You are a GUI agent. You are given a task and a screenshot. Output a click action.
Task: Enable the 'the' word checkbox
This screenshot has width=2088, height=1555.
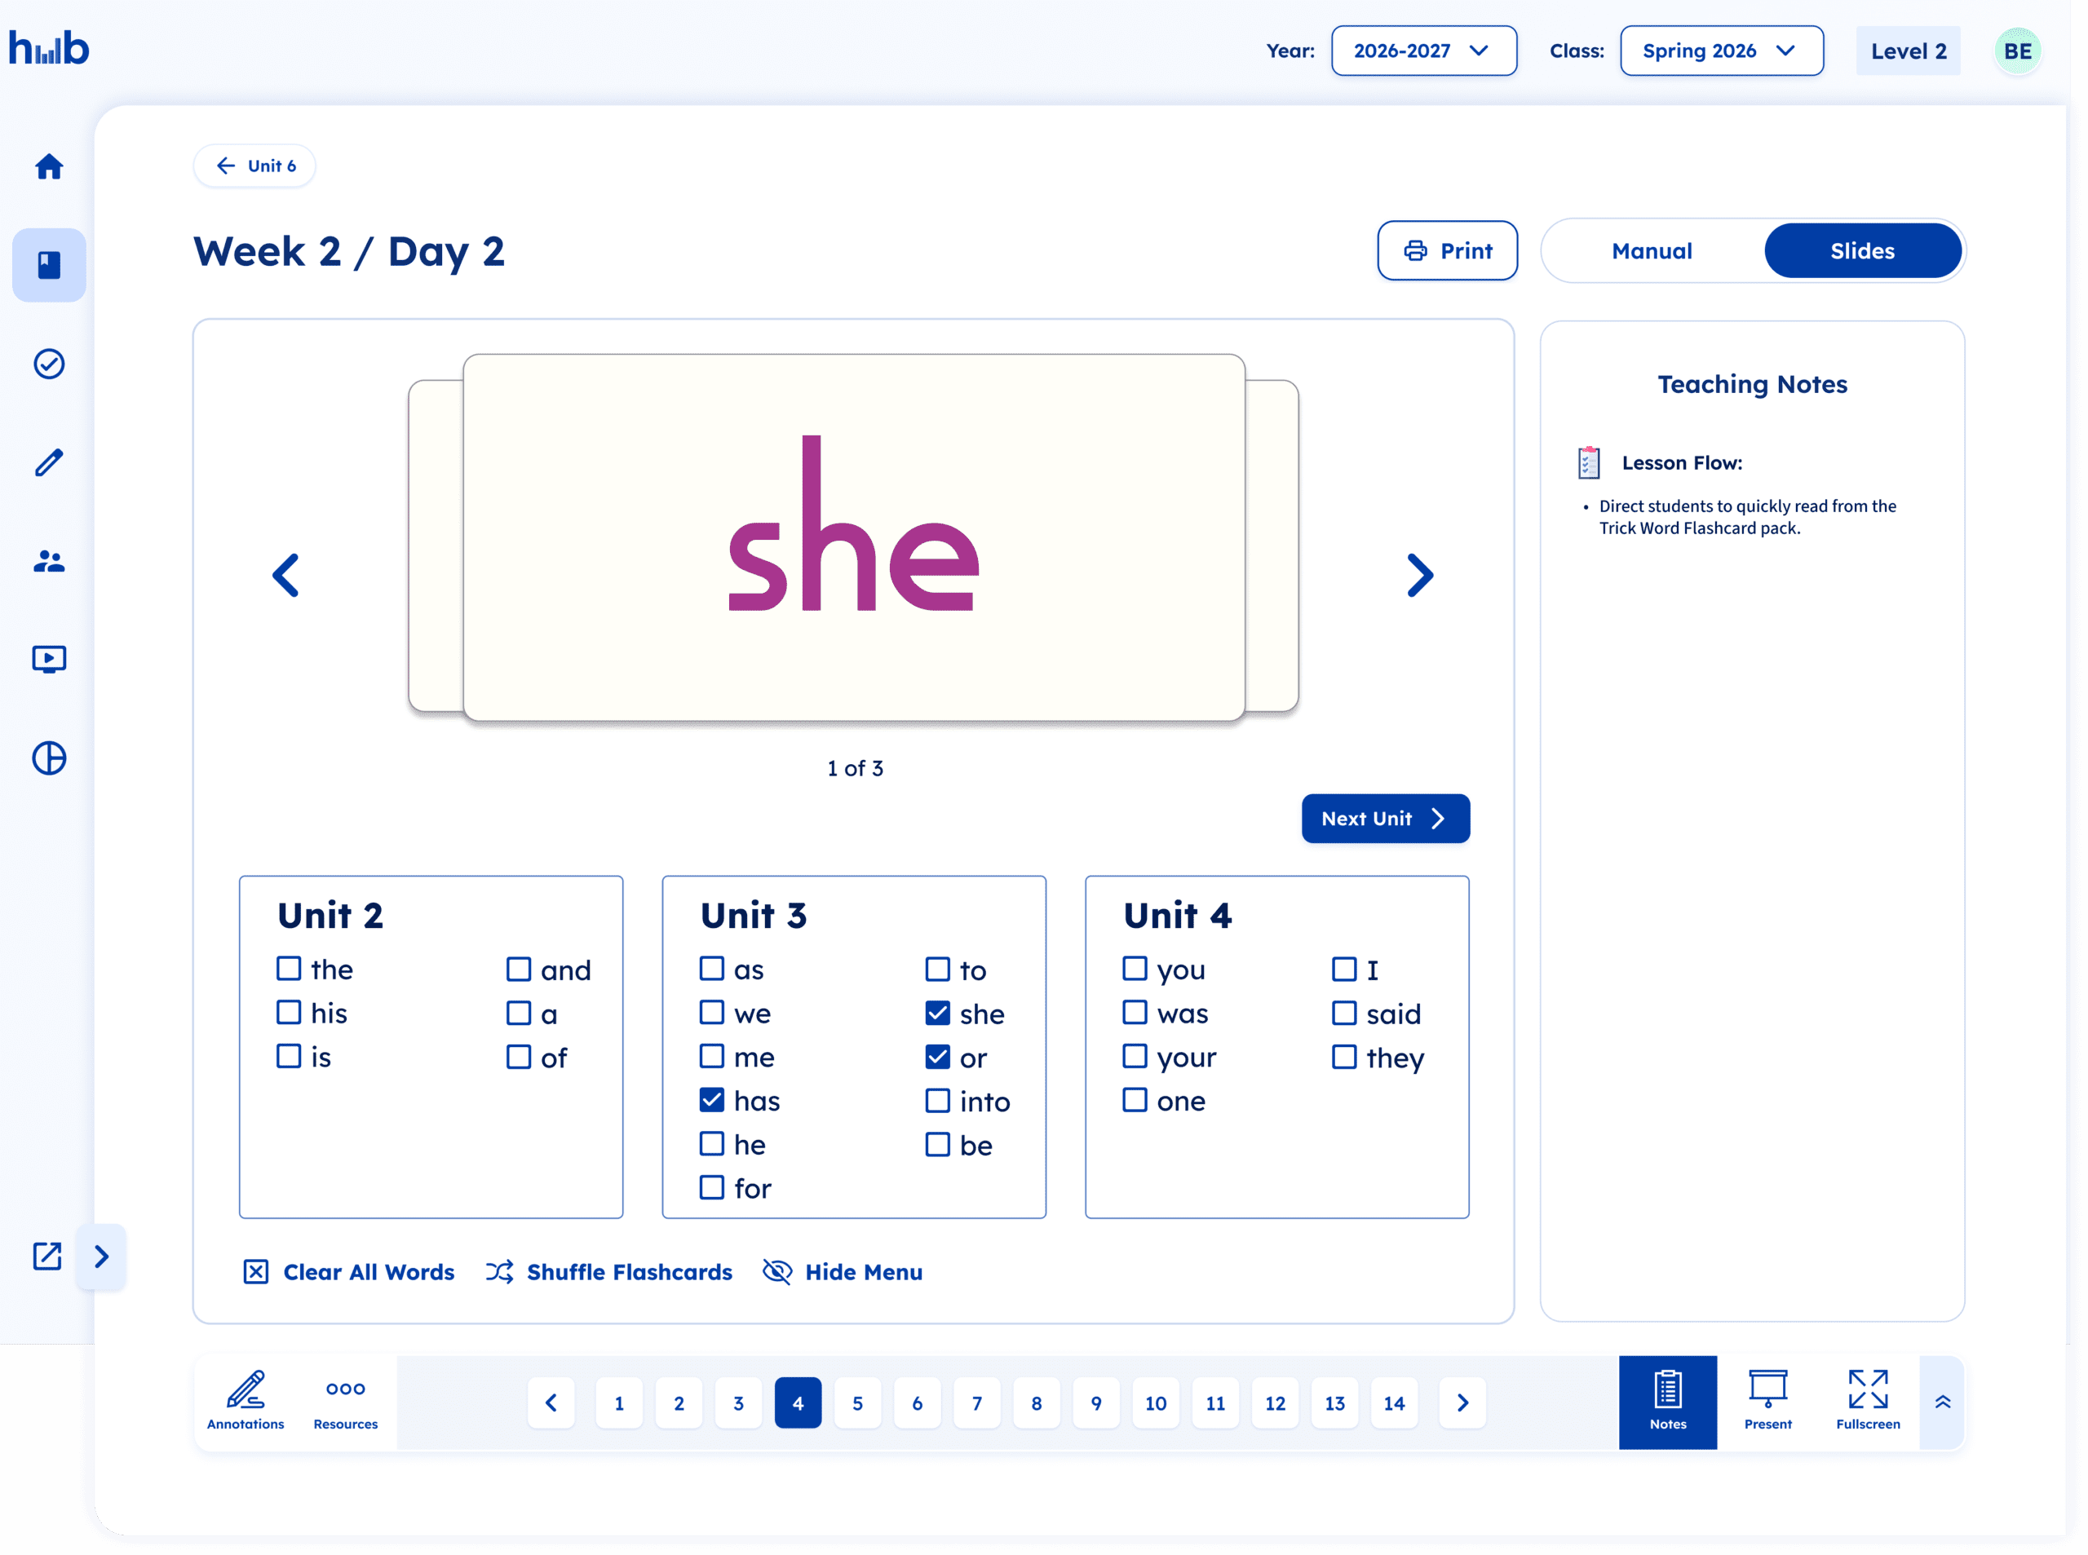click(x=289, y=969)
